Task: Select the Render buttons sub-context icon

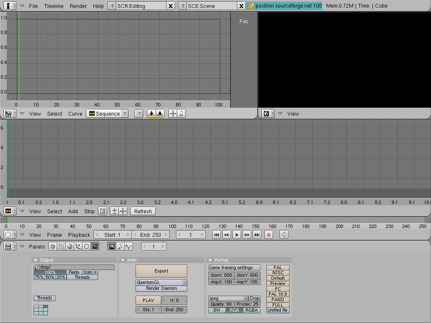Action: [112, 246]
